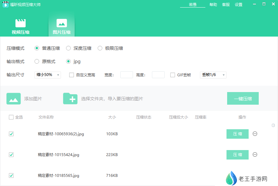Image resolution: width=278 pixels, height=186 pixels.
Task: Choose 原格式 as output format
Action: (37, 61)
